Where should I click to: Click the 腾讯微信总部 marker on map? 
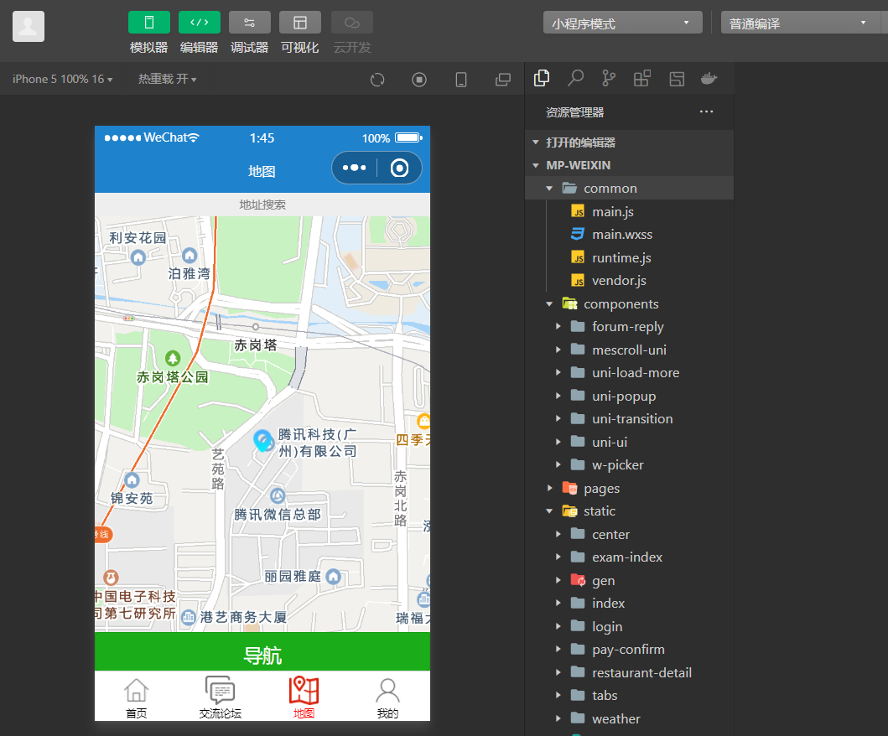(278, 496)
